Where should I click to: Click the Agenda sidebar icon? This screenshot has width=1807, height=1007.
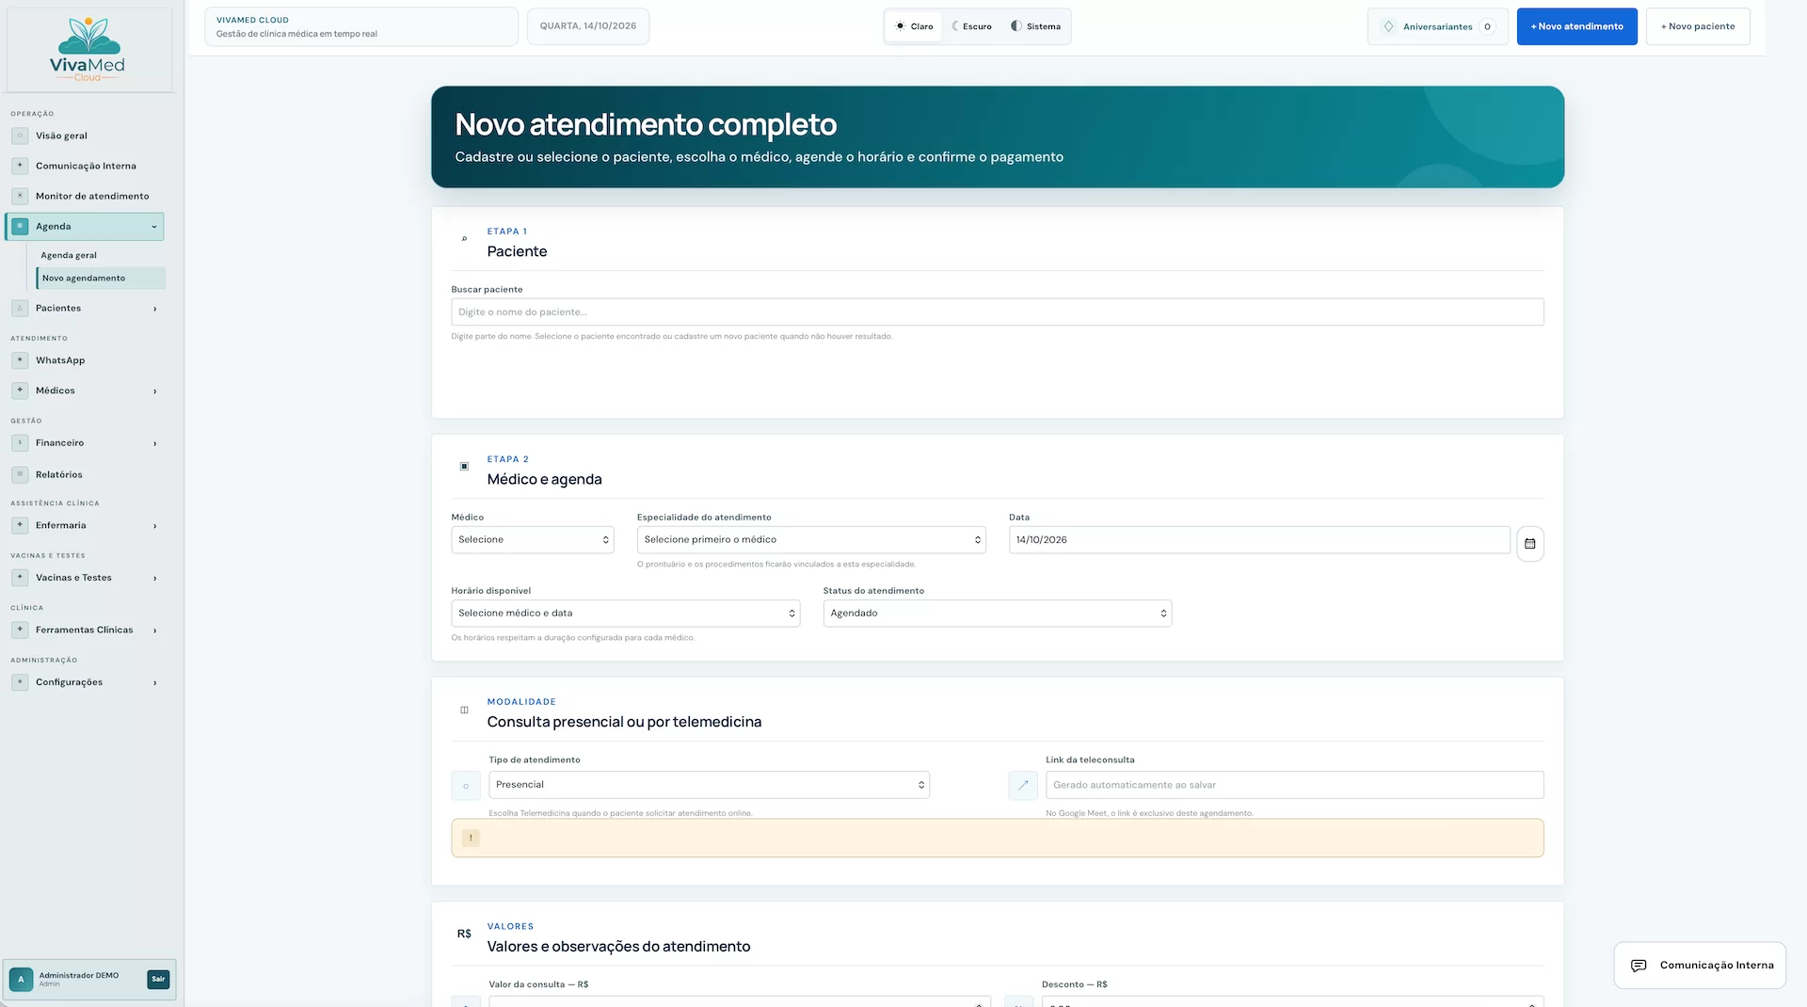click(x=20, y=226)
